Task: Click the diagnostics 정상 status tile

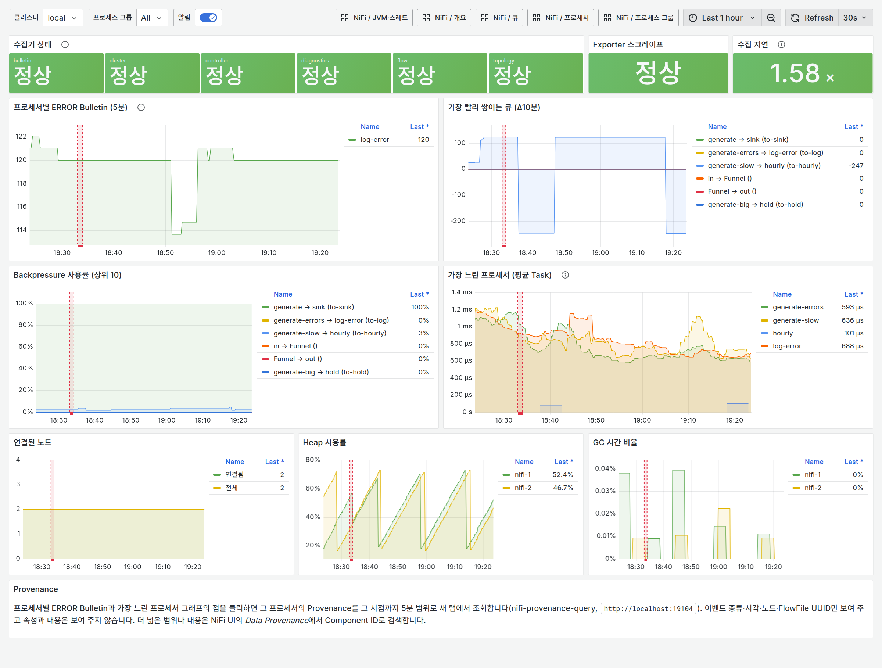Action: click(x=344, y=73)
